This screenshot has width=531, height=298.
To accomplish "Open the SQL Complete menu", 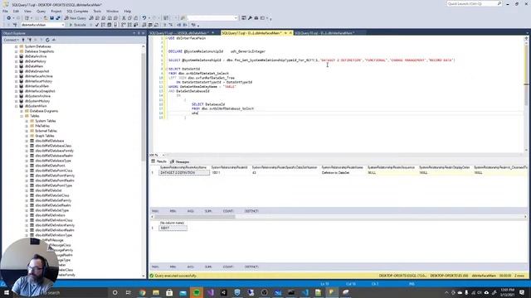I will [77, 11].
